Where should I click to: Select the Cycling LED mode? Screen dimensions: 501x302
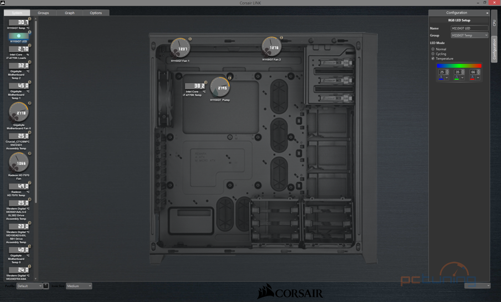(x=433, y=54)
